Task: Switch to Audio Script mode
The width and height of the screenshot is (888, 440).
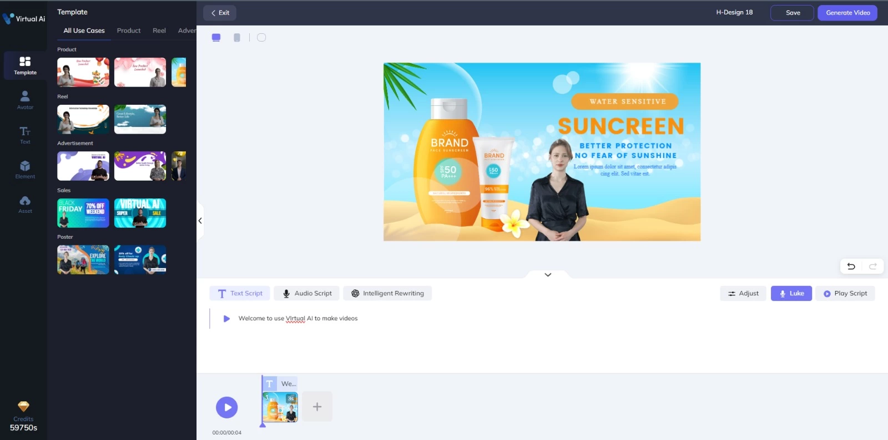Action: 306,293
